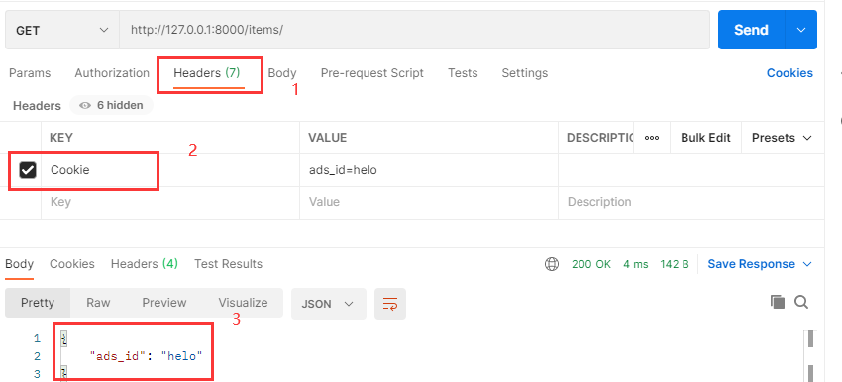Copy response with the copy icon
Viewport: 842px width, 382px height.
777,302
